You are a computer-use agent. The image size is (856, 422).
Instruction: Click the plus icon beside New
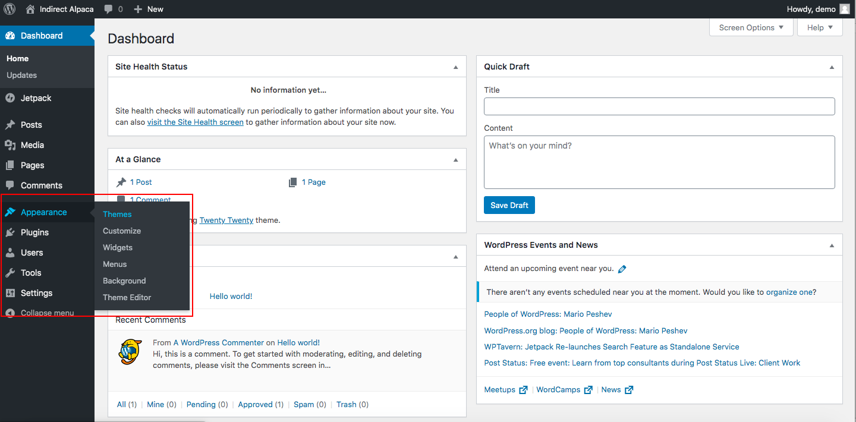coord(138,9)
